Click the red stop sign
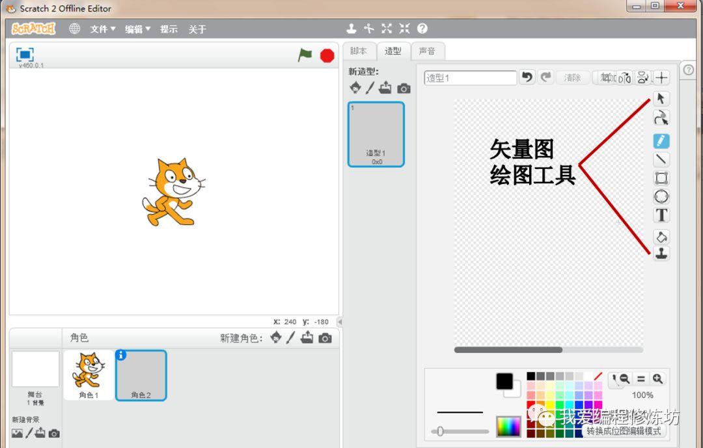703x448 pixels. (x=327, y=55)
